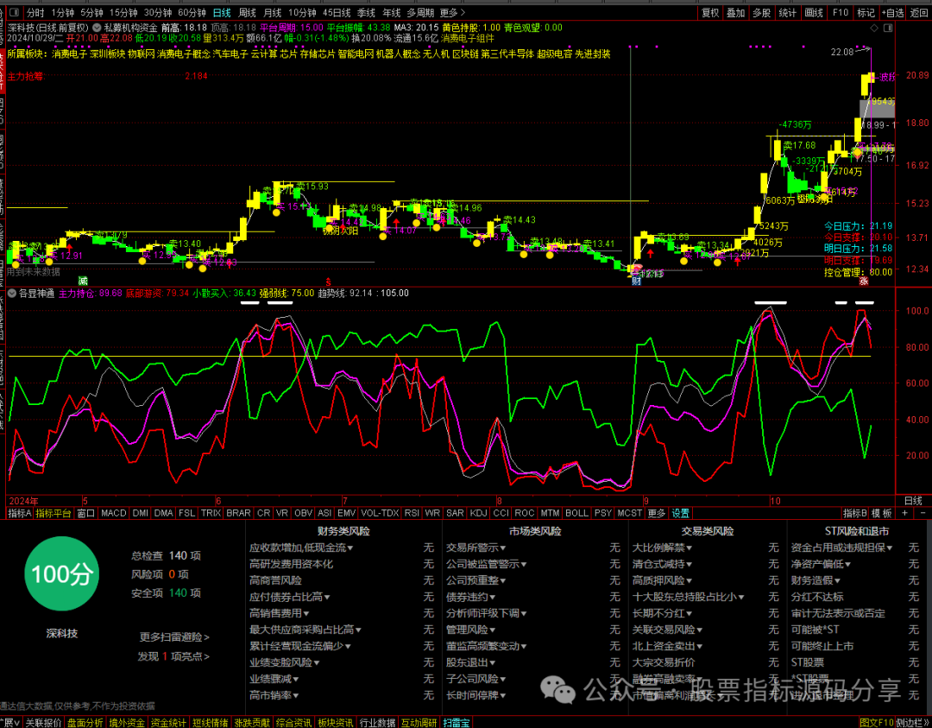Select the MACD indicator
Viewport: 932px width, 728px height.
tap(114, 513)
